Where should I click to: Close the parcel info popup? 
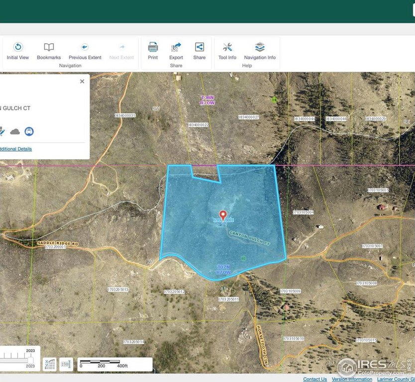tap(82, 81)
